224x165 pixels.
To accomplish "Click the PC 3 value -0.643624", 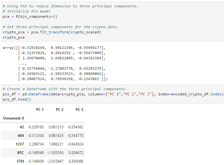I will click(75, 144).
